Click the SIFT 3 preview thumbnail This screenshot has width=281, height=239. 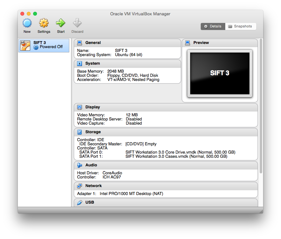click(220, 74)
